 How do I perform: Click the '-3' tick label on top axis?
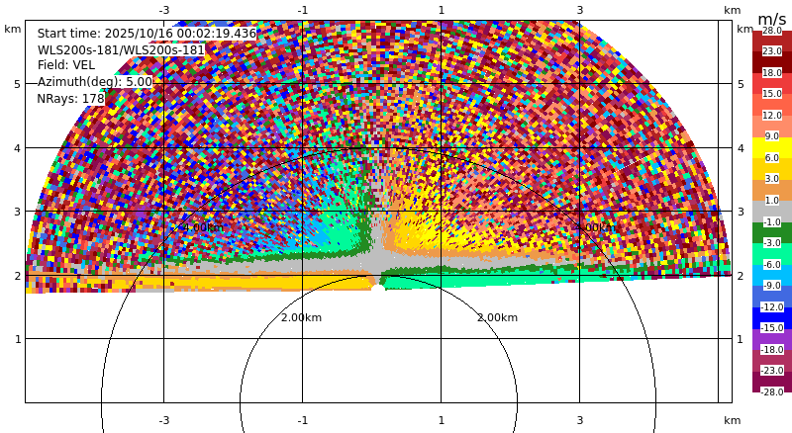click(x=164, y=10)
